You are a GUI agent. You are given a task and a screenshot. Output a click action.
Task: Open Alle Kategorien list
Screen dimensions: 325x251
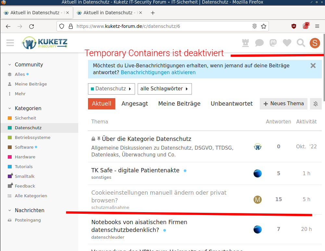click(39, 196)
